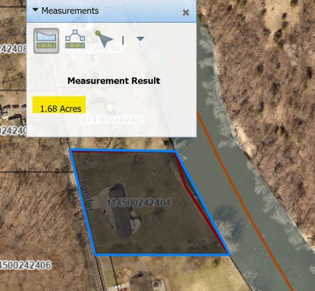The image size is (315, 291).
Task: Select the Distance measurement tool
Action: [75, 39]
